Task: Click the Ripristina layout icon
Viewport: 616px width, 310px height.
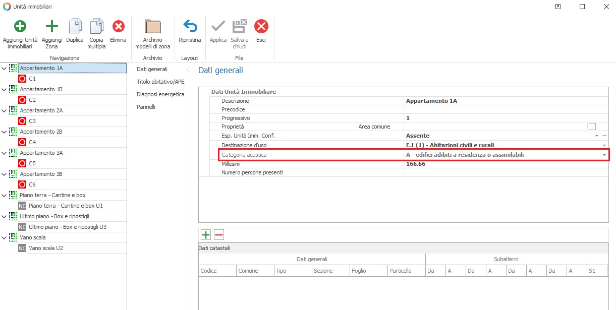Action: (190, 27)
